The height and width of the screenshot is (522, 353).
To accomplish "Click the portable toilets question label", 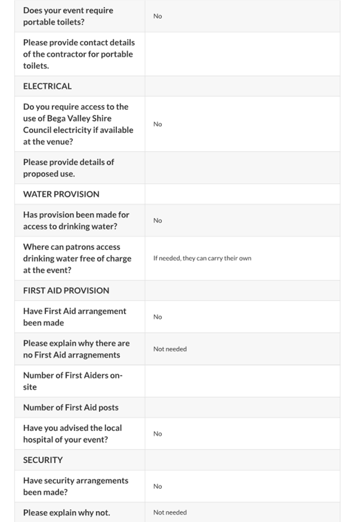I will click(68, 16).
